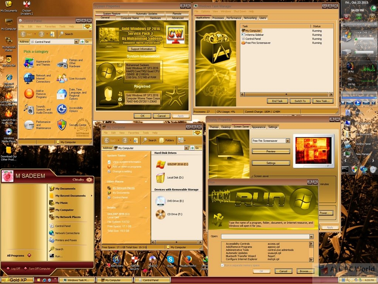The height and width of the screenshot is (284, 378).
Task: Launch the Chicken Invaders 2 desktop icon
Action: 27,7
